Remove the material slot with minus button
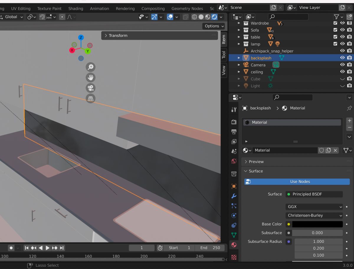The height and width of the screenshot is (269, 354). pos(350,128)
